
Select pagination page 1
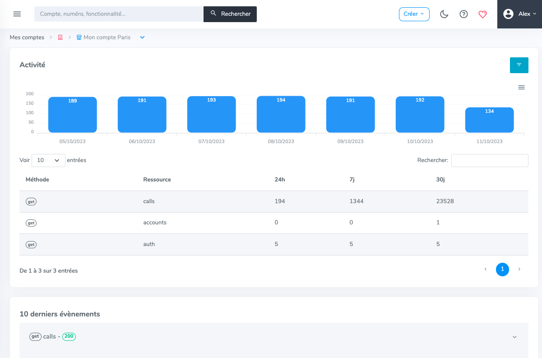click(x=502, y=270)
